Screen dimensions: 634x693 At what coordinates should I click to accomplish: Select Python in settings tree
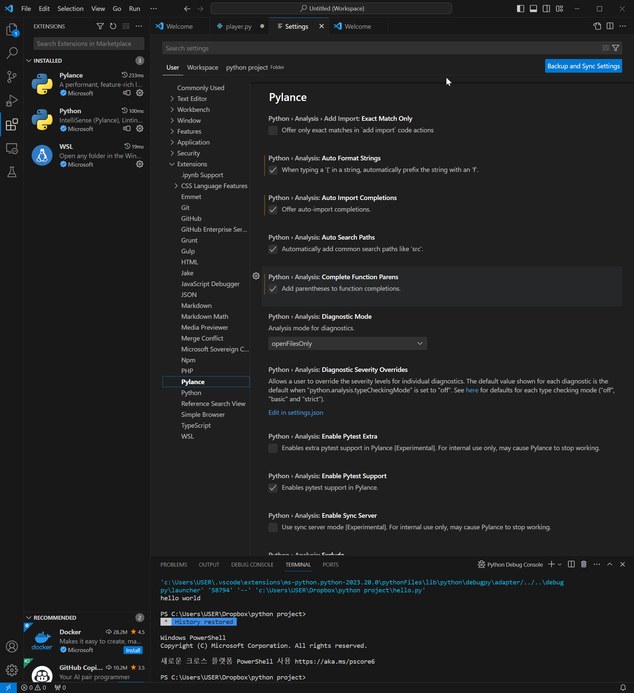point(191,393)
